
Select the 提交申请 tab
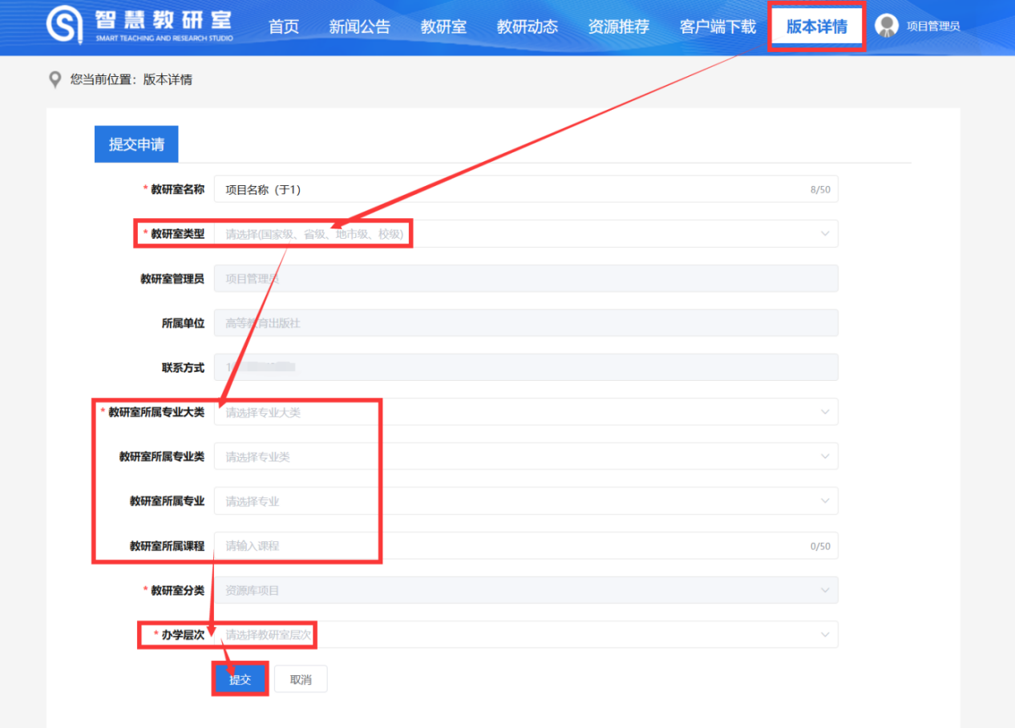point(135,144)
